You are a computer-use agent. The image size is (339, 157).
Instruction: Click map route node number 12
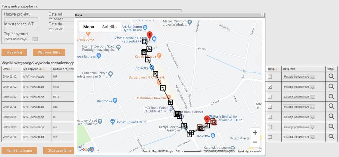[156, 74]
